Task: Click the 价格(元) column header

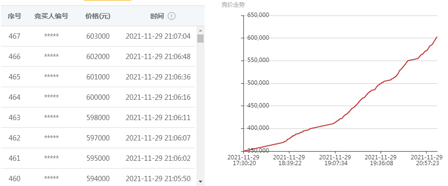Action: (x=98, y=16)
